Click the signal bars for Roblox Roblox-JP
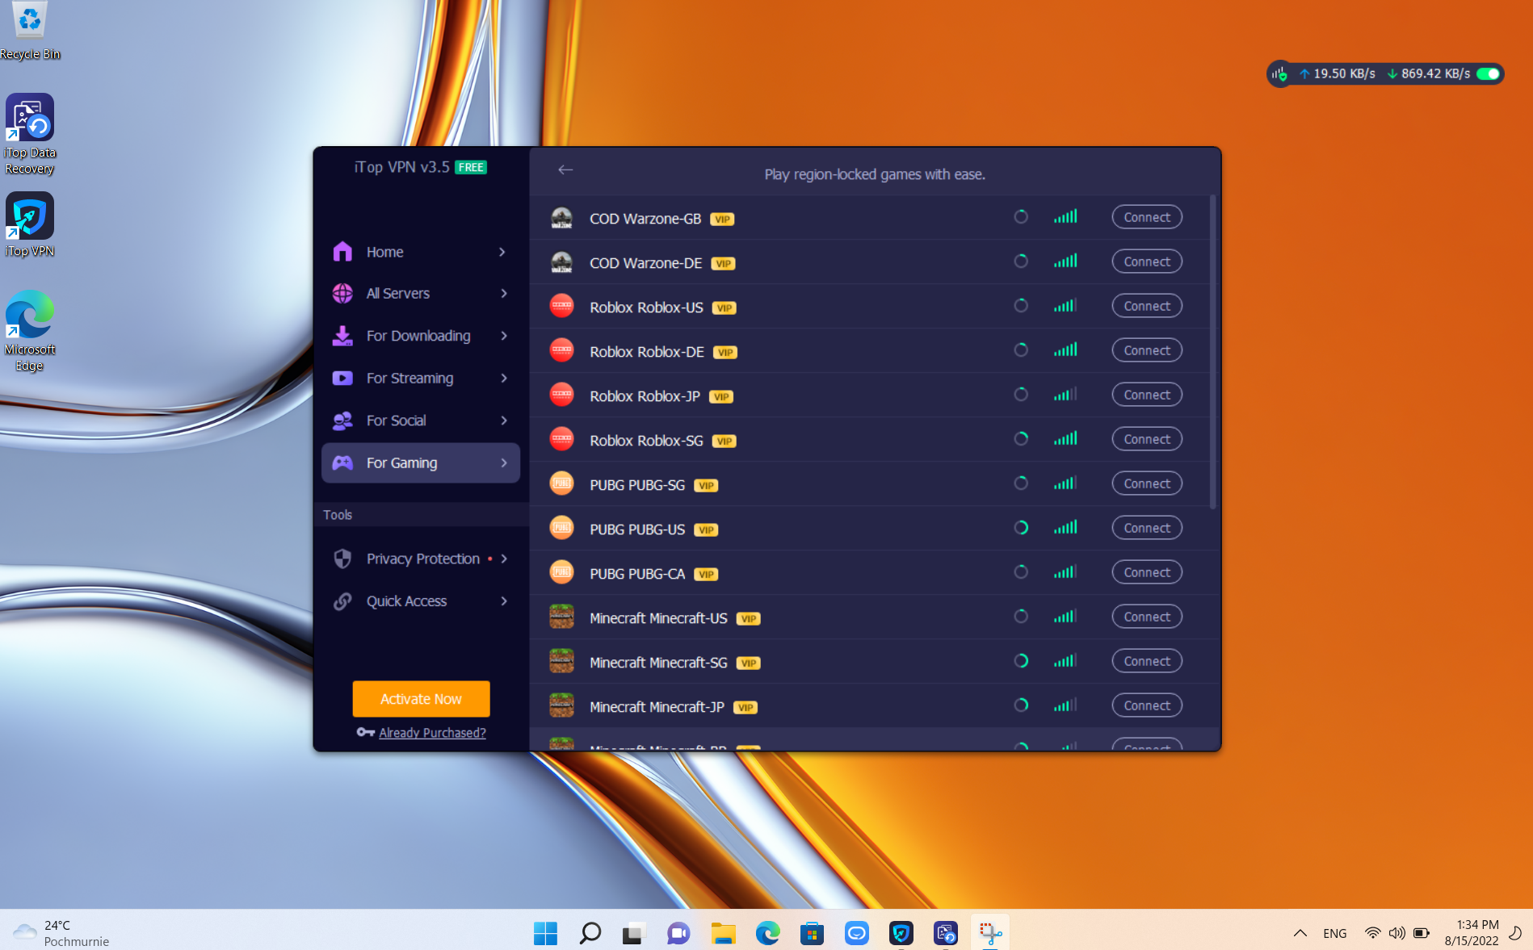Screen dimensions: 1533x950 pyautogui.click(x=1065, y=395)
